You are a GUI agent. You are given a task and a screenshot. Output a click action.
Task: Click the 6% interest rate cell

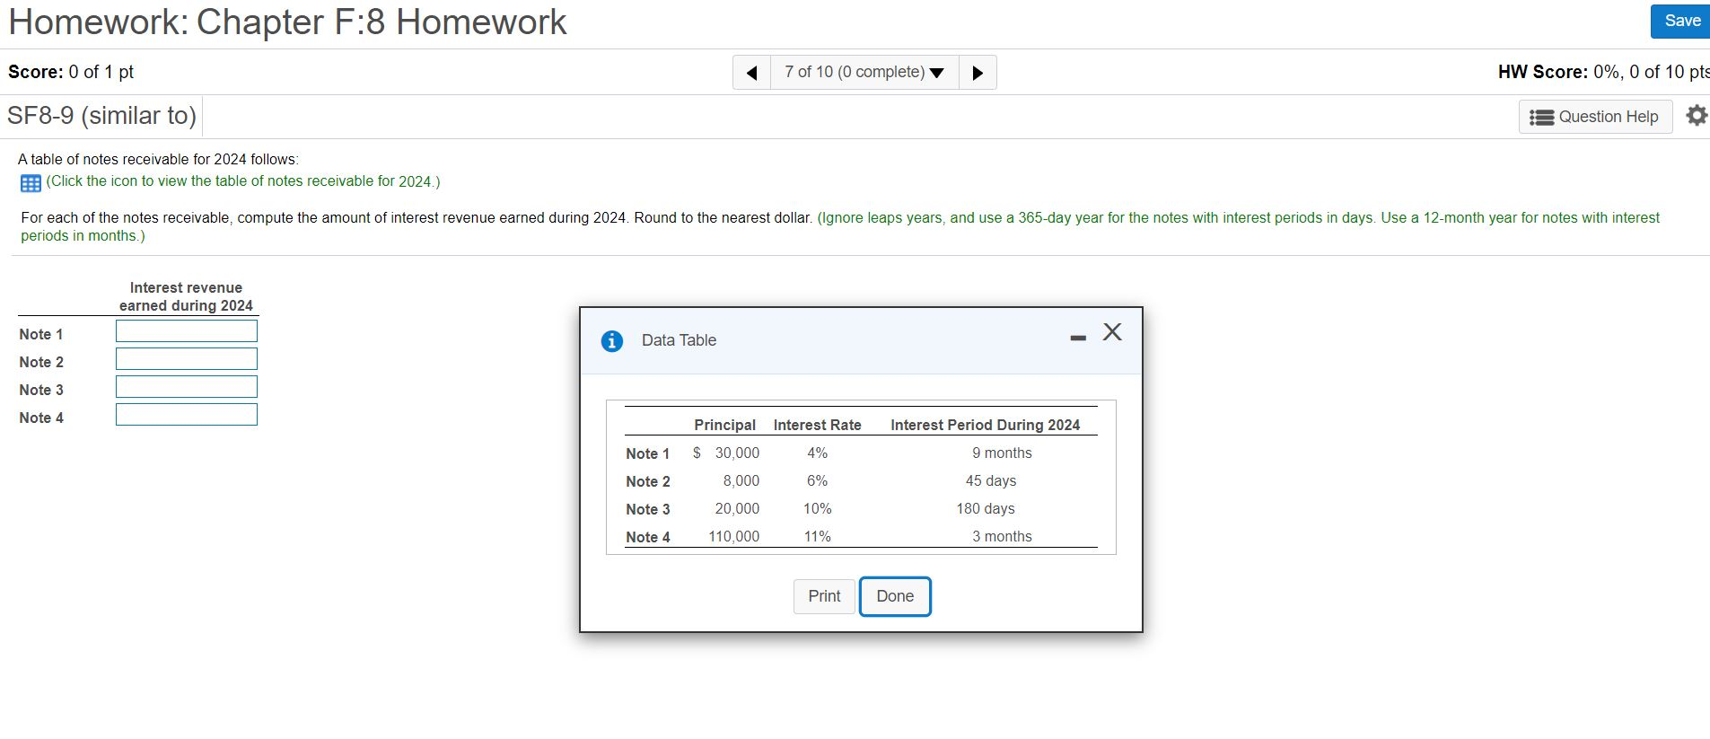817,481
